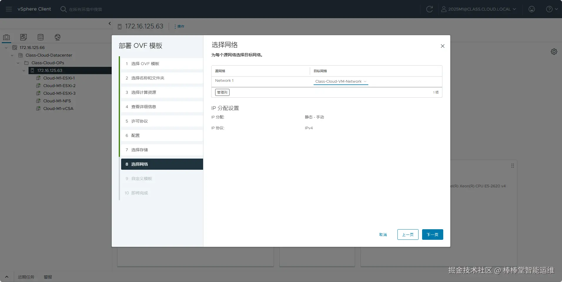Click the VM icon for Cloud-M1-ESXi-2
Image resolution: width=562 pixels, height=282 pixels.
point(38,86)
